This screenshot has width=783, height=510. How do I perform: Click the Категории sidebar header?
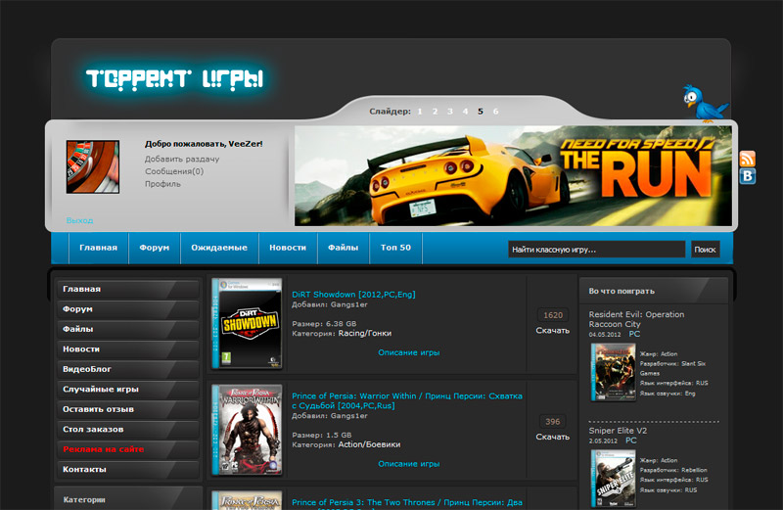point(128,498)
